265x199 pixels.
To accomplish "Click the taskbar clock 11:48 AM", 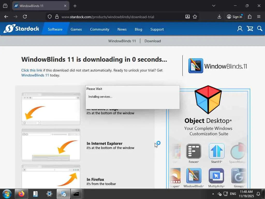I will [246, 194].
